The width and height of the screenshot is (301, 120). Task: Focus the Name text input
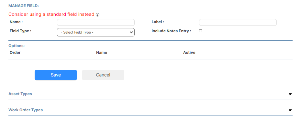click(96, 22)
